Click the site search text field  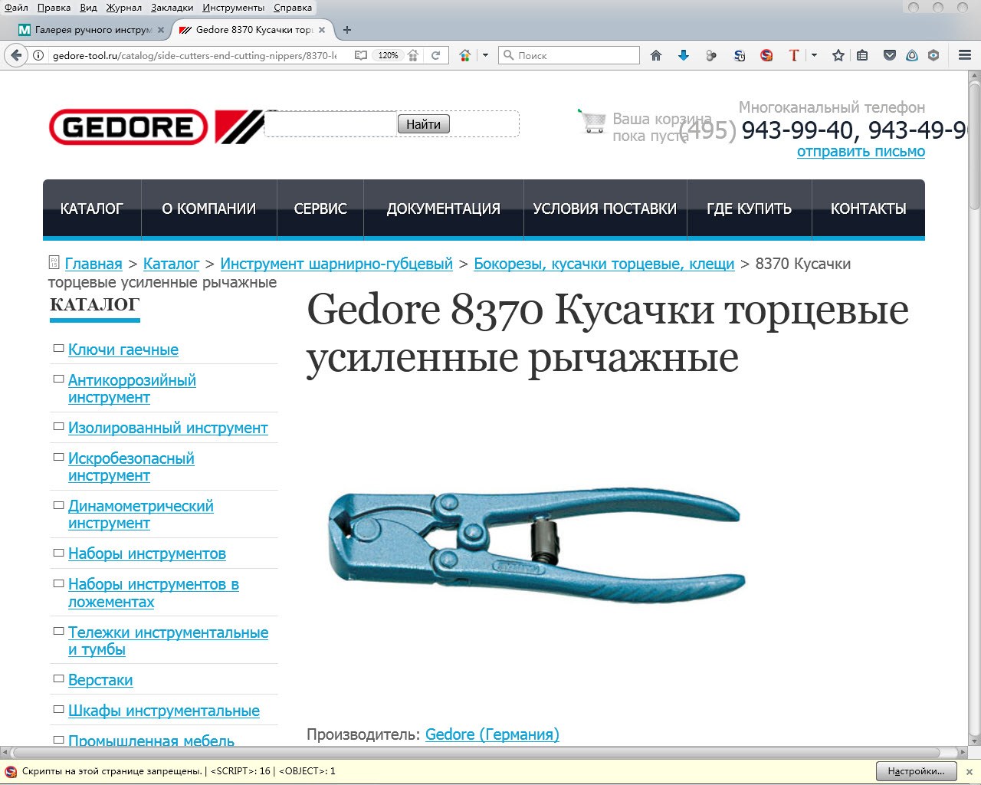click(x=330, y=124)
